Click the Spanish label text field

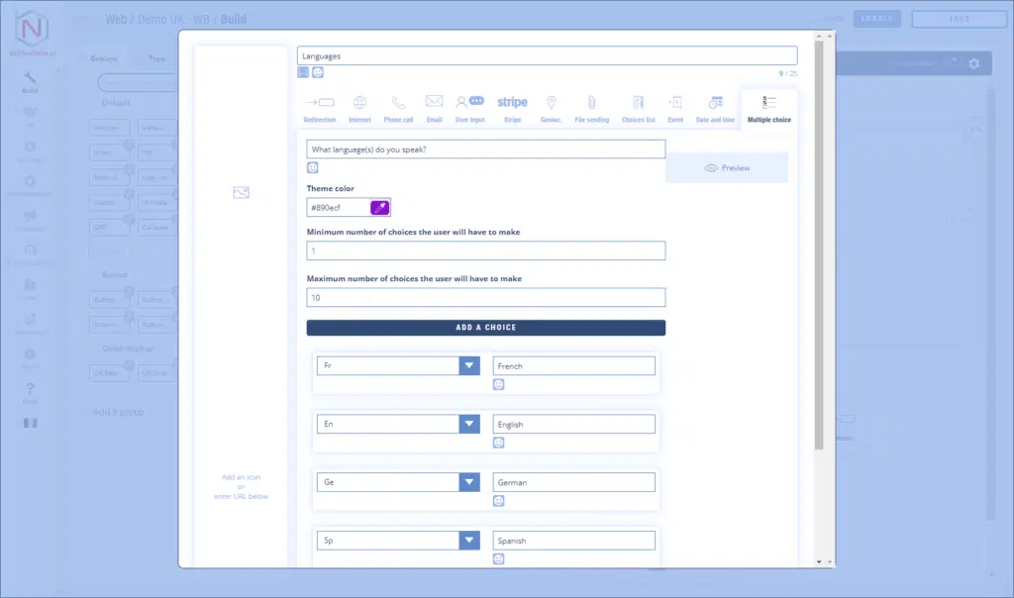click(x=574, y=542)
